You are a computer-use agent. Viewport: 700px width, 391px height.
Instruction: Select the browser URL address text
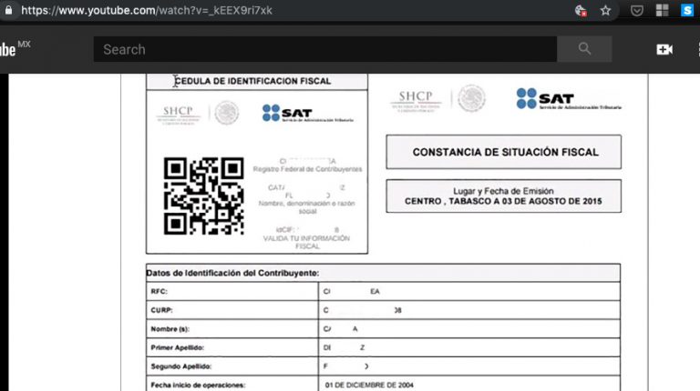(146, 11)
